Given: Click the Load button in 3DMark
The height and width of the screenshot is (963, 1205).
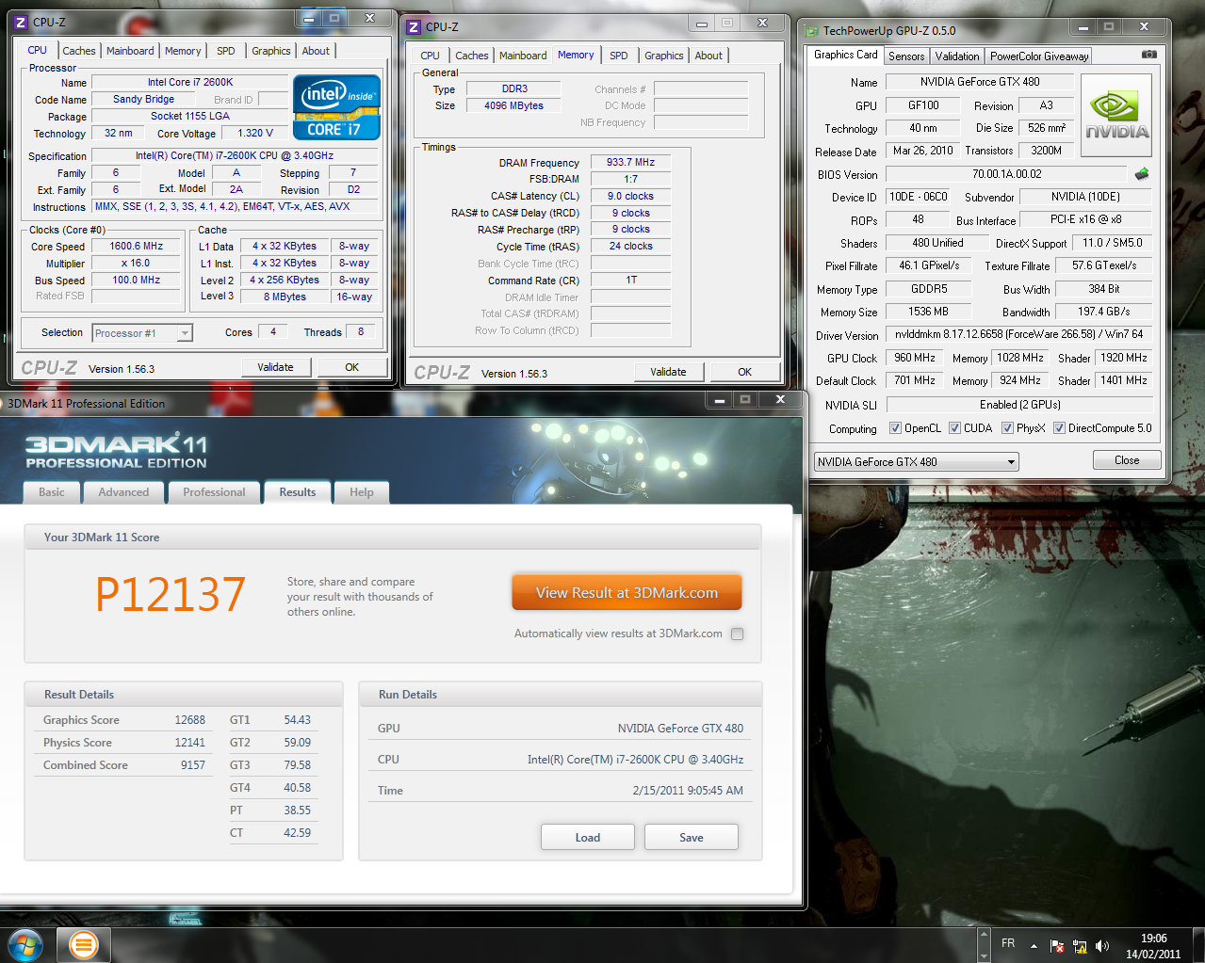Looking at the screenshot, I should coord(588,838).
